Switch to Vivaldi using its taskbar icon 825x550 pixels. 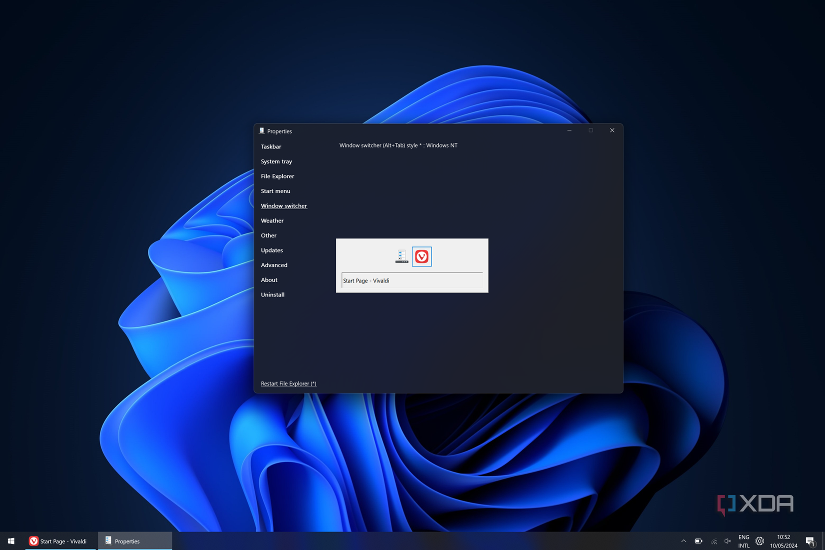(x=59, y=541)
